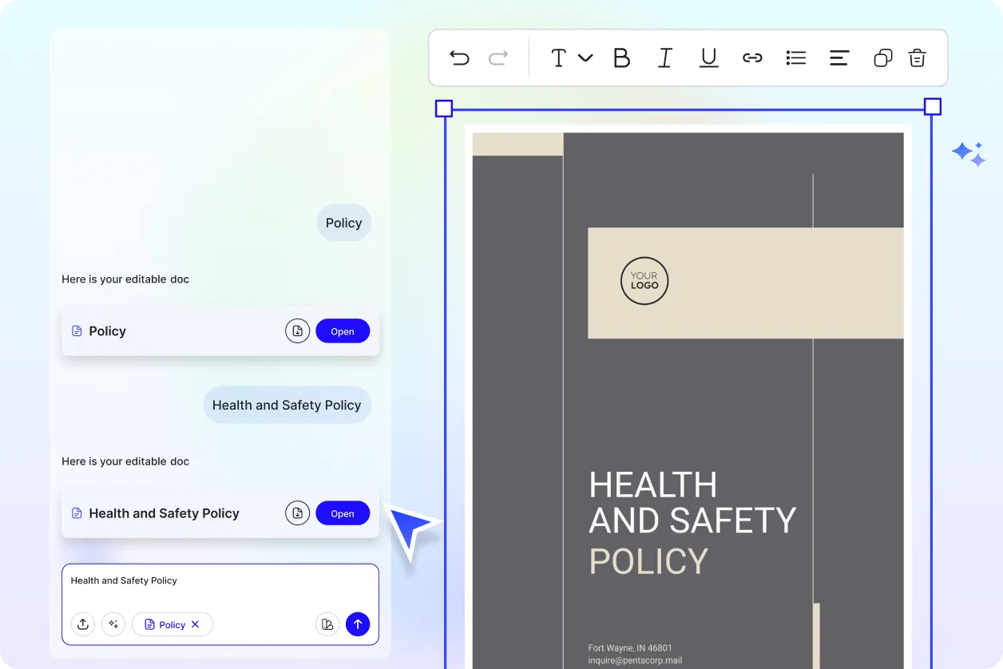1003x669 pixels.
Task: Click the Health and Safety Policy card document icon
Action: point(77,513)
